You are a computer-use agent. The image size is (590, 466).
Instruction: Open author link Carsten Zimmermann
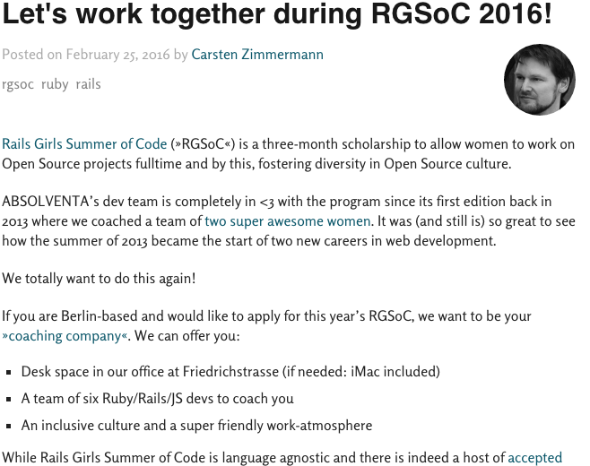257,55
